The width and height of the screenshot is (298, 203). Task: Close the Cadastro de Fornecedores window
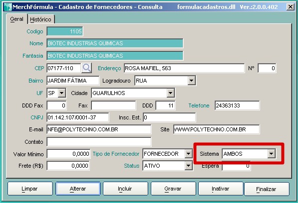click(x=290, y=7)
